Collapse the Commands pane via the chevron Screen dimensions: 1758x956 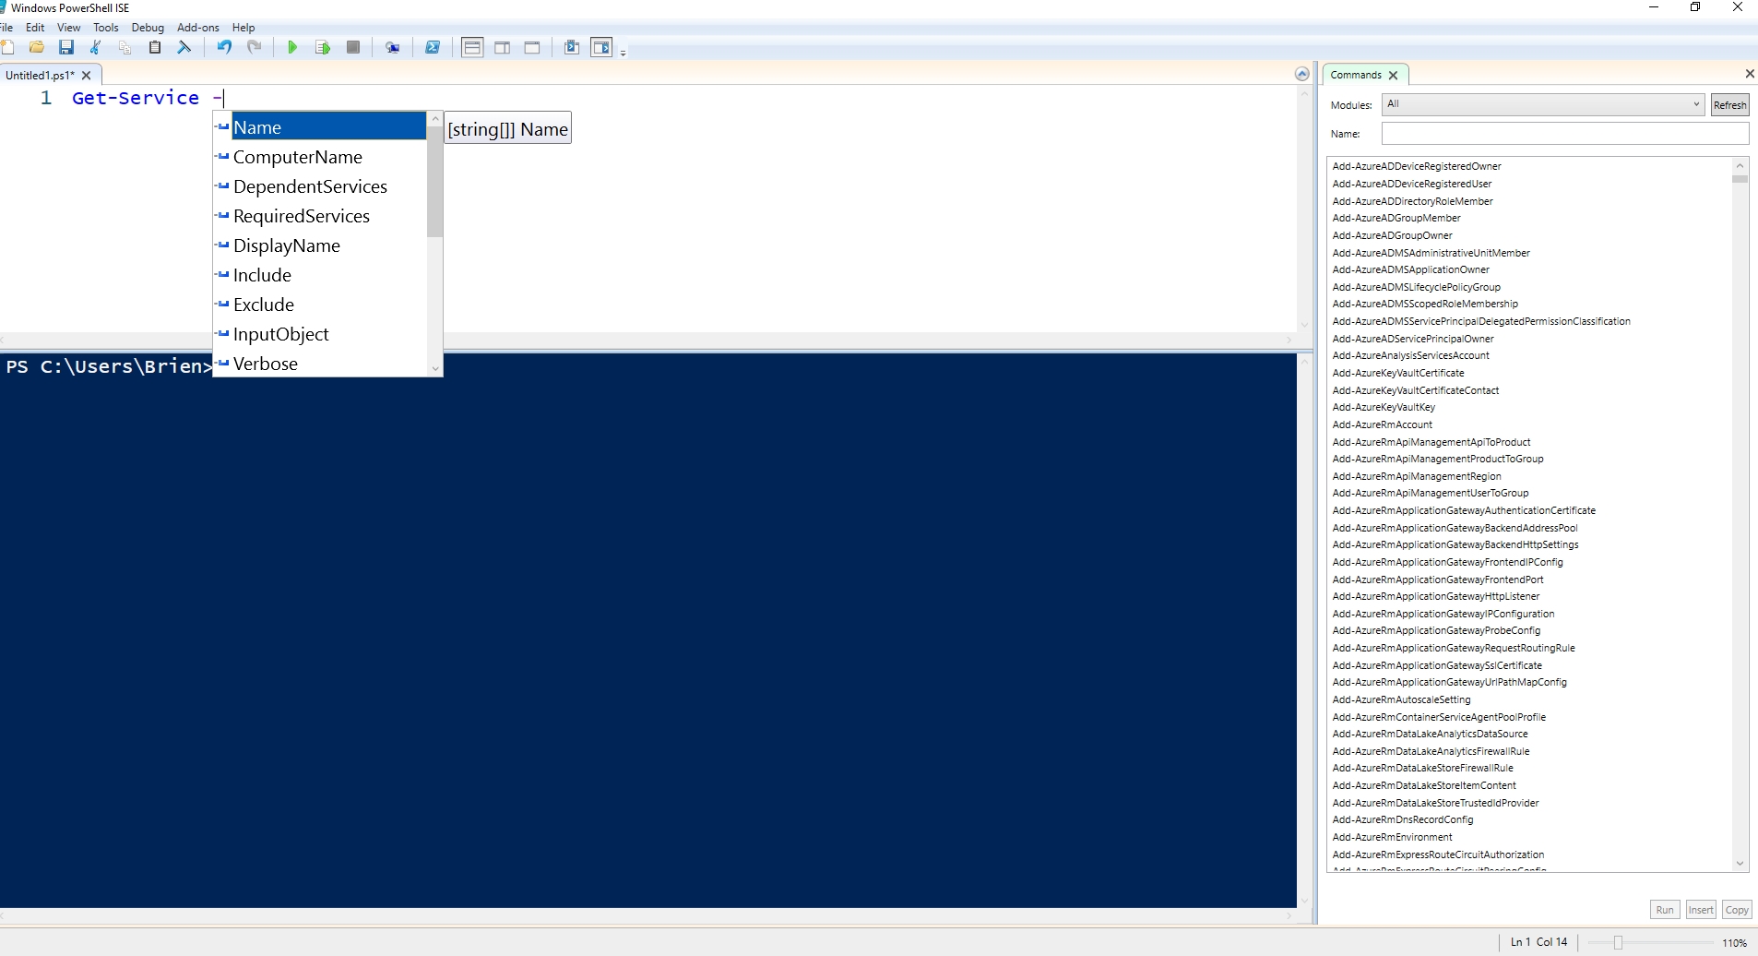(1302, 74)
